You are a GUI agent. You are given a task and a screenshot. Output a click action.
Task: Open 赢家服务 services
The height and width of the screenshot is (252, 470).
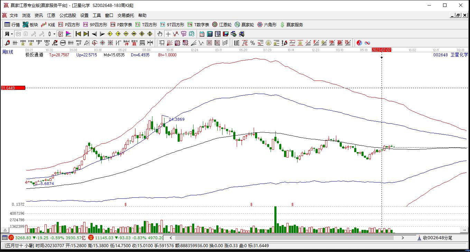(291, 25)
